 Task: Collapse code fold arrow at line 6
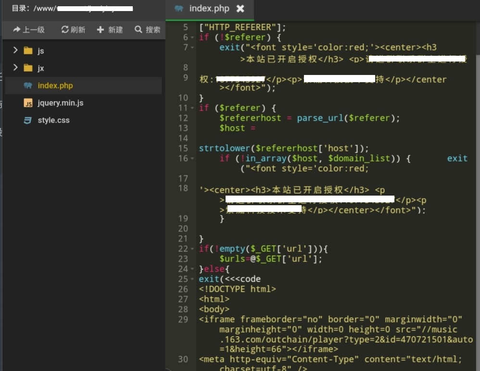click(x=192, y=37)
